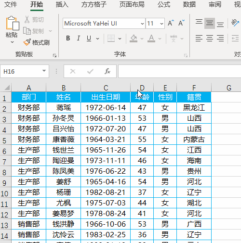Toggle italic formatting
The height and width of the screenshot is (243, 241).
pos(79,38)
